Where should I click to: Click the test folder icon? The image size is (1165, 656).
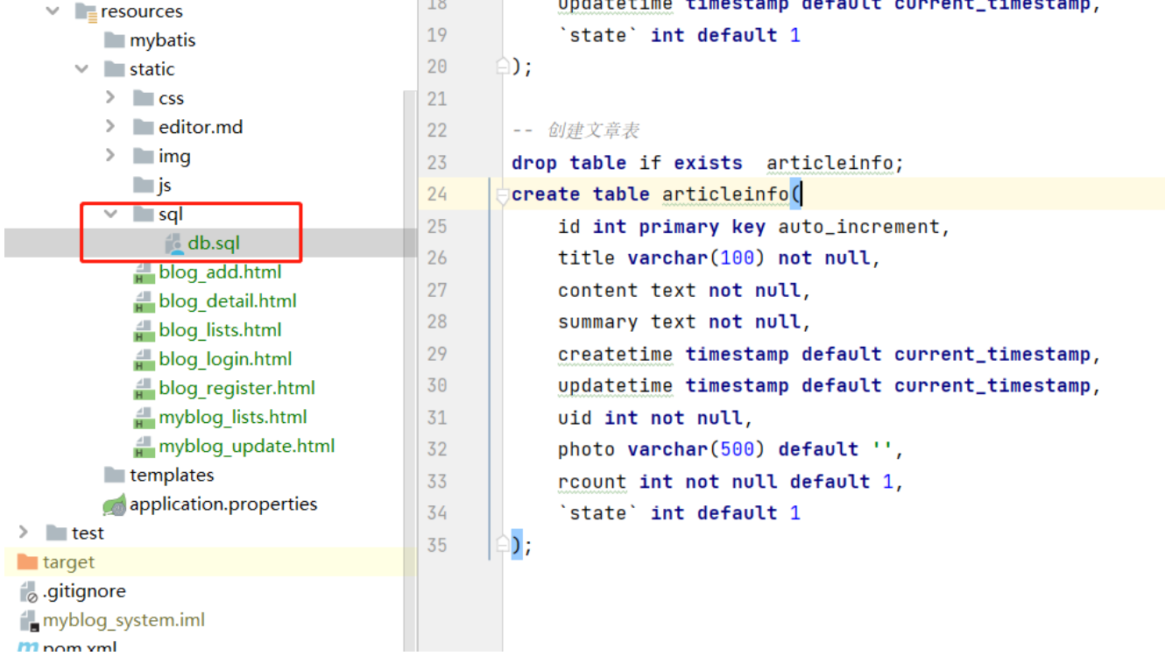click(x=56, y=533)
